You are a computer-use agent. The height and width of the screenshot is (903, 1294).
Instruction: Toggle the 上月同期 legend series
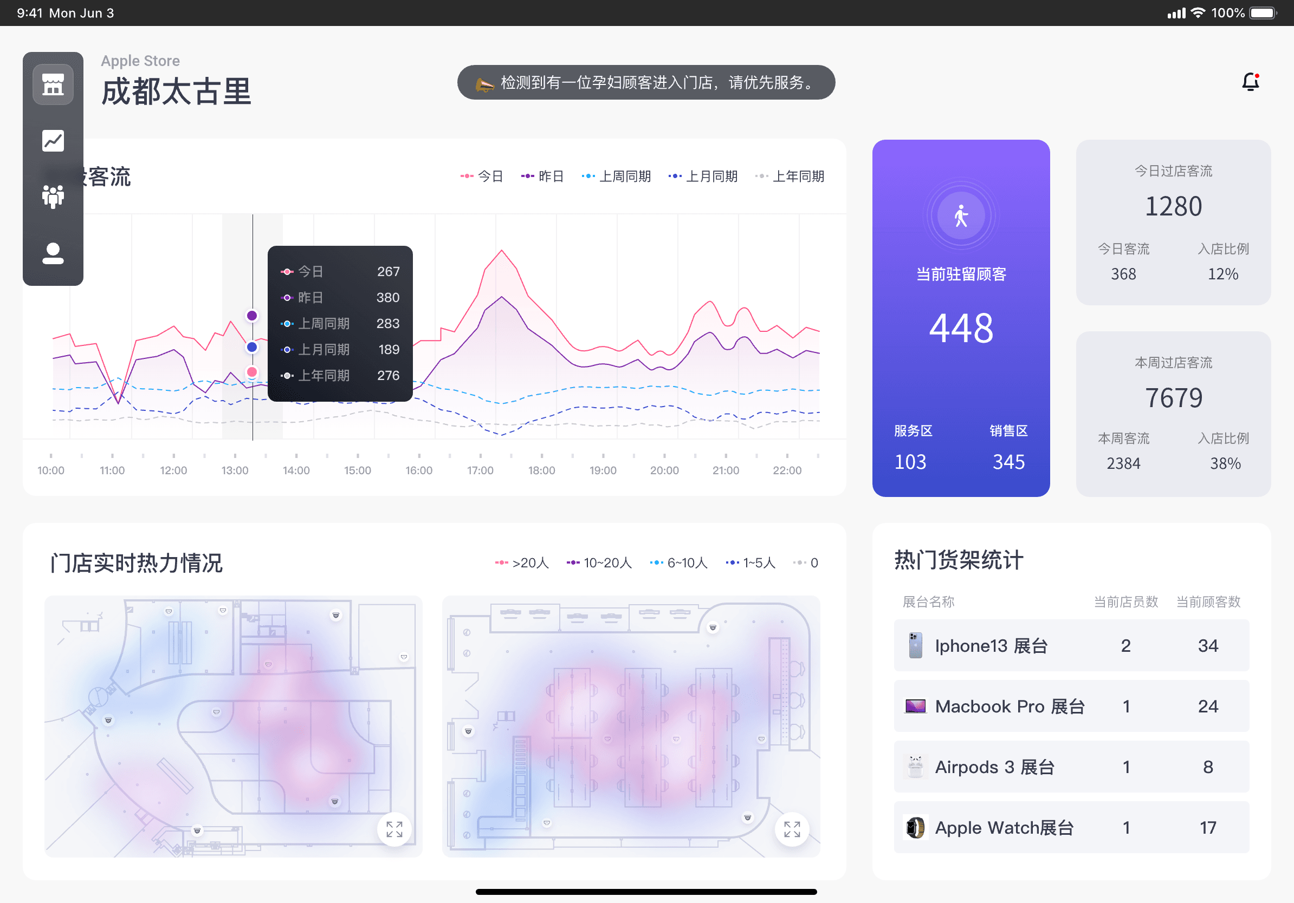pos(703,176)
